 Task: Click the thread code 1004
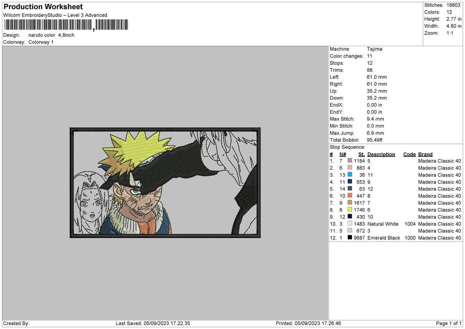pyautogui.click(x=410, y=224)
